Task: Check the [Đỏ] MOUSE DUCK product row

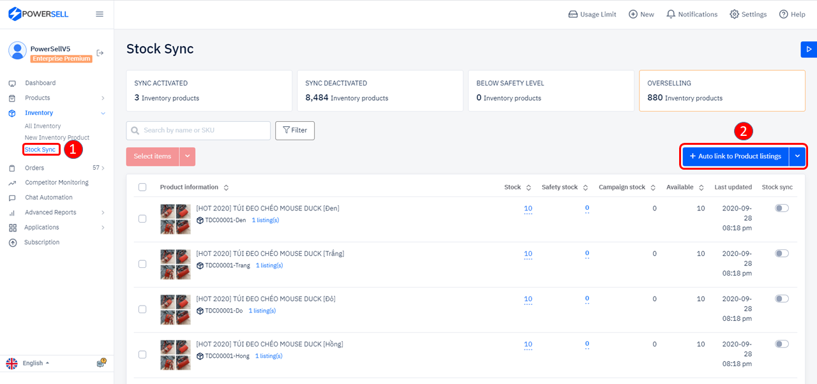Action: pos(142,309)
